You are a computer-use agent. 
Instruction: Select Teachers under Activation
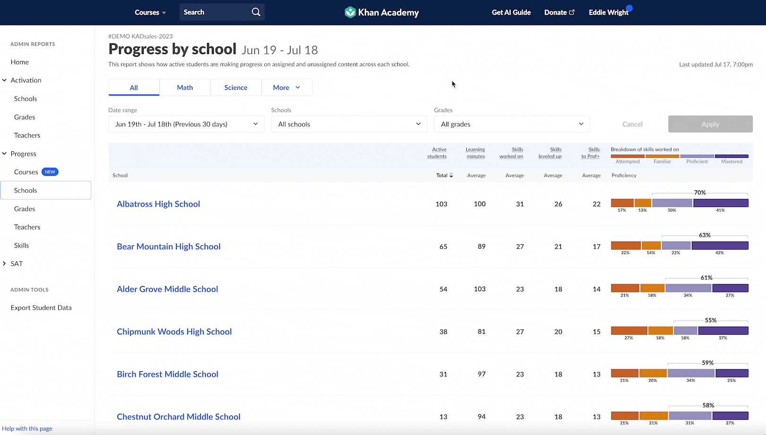coord(27,135)
